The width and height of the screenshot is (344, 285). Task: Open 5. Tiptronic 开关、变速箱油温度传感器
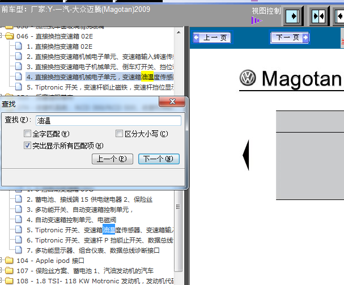coord(100,230)
